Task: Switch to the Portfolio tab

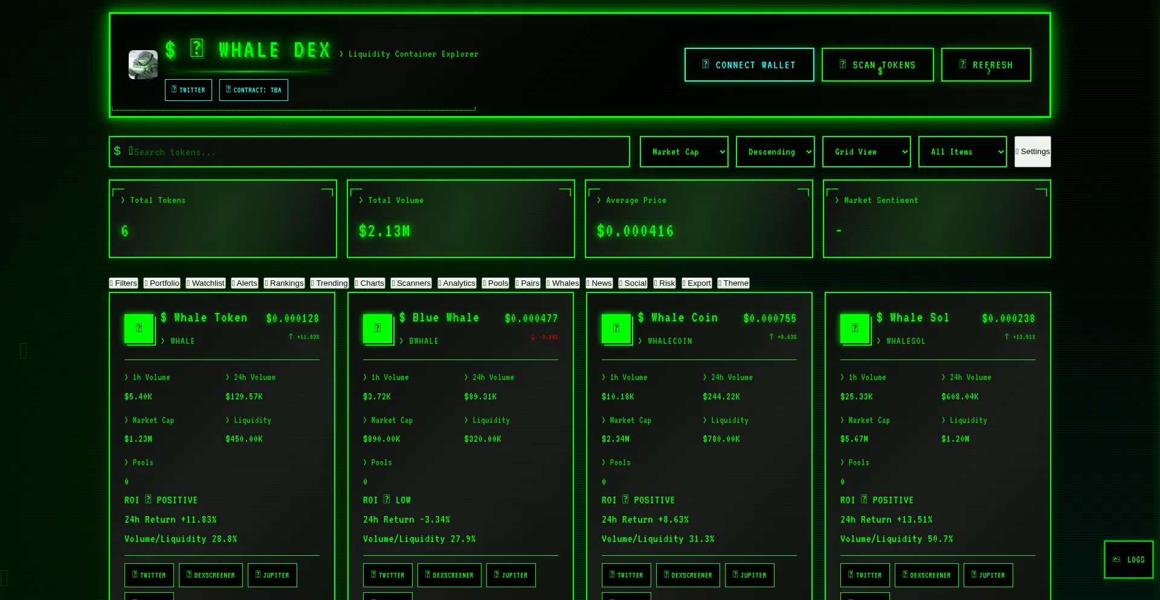Action: coord(161,283)
